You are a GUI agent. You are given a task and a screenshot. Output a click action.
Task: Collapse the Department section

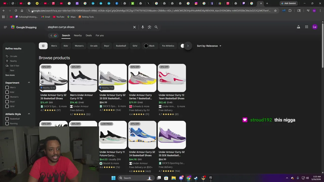(x=29, y=83)
